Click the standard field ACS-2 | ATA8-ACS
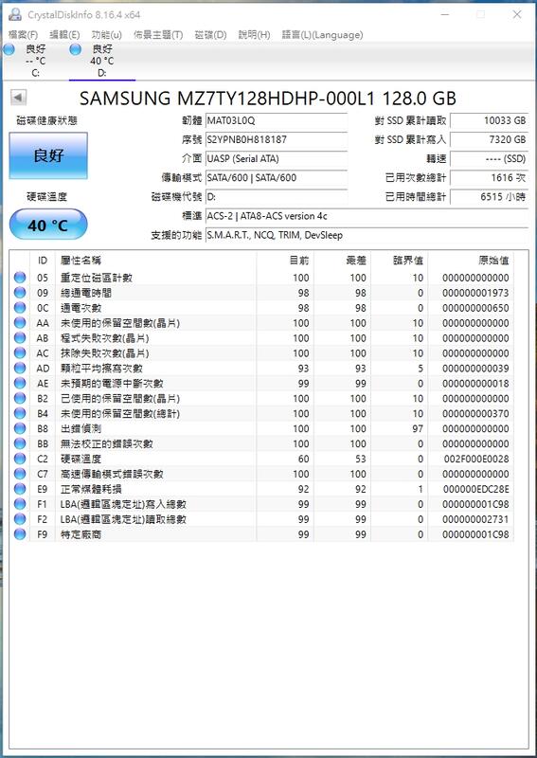The height and width of the screenshot is (758, 537). 367,216
